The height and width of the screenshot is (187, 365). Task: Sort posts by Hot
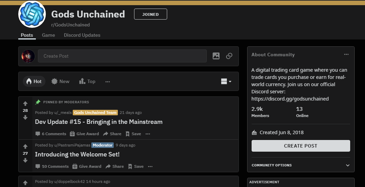[x=34, y=81]
